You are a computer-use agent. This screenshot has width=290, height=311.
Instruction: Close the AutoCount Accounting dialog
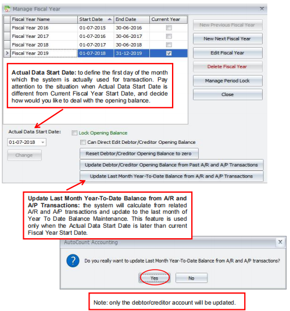[x=280, y=242]
